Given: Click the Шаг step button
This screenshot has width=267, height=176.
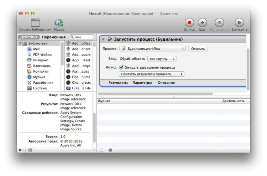Looking at the screenshot, I should pos(202,22).
